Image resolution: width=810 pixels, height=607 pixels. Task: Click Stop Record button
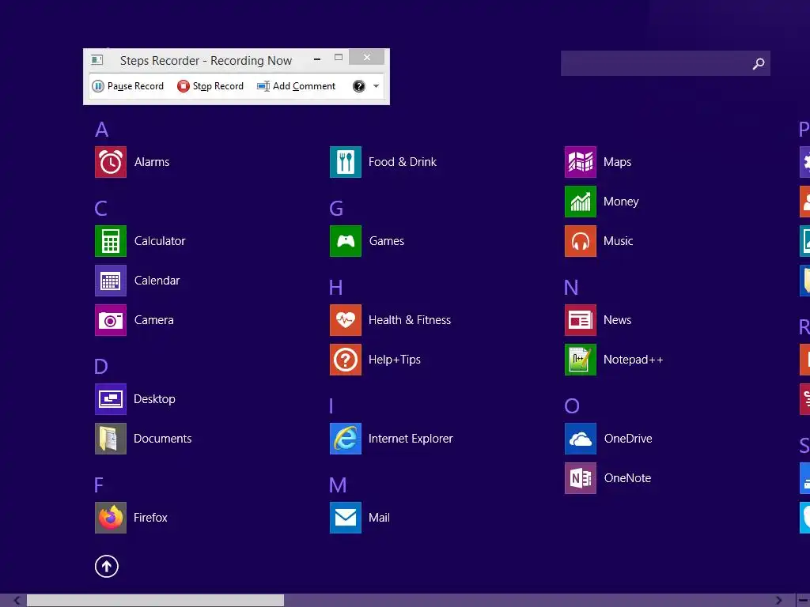click(x=210, y=86)
